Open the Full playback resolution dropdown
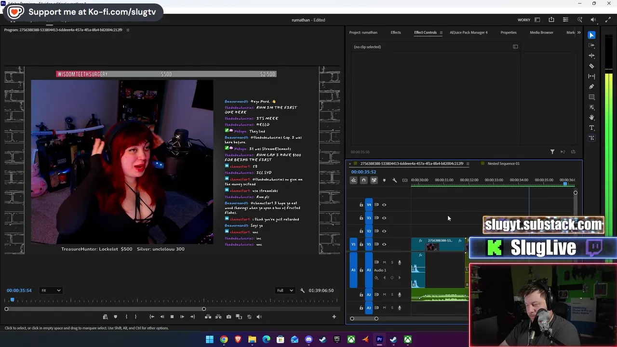617x347 pixels. pos(284,291)
